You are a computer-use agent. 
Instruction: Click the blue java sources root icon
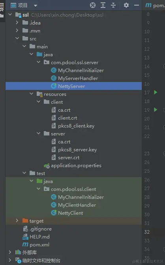click(x=39, y=54)
